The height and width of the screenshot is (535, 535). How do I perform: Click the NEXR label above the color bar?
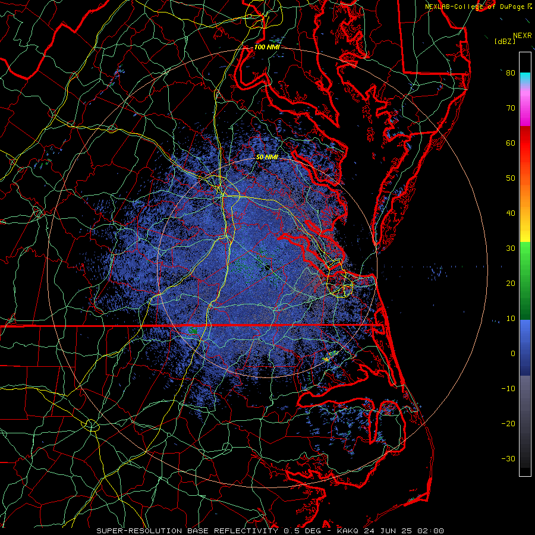(x=523, y=36)
